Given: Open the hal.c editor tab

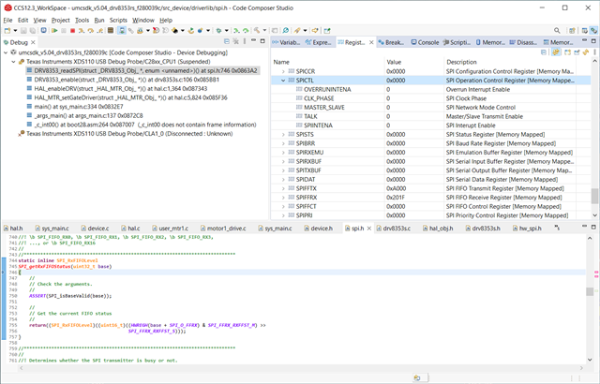Looking at the screenshot, I should click(x=130, y=229).
